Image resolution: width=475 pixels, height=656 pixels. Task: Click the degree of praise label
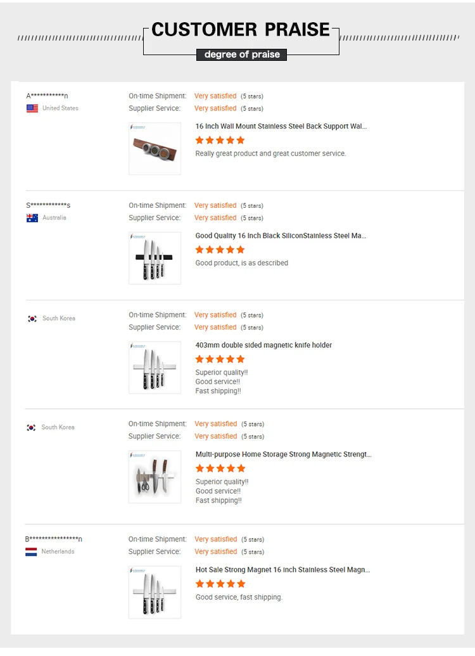coord(242,55)
